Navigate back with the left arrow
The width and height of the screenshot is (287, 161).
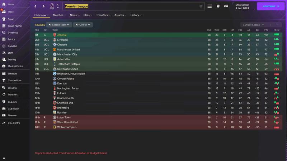(x=35, y=6)
